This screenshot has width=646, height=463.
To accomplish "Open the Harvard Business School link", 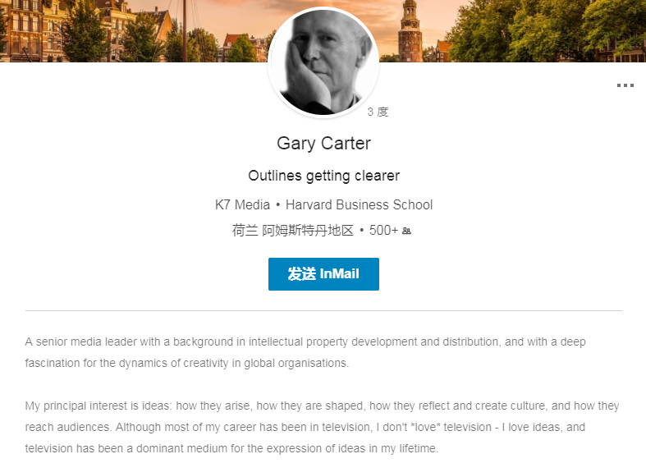I will point(359,204).
